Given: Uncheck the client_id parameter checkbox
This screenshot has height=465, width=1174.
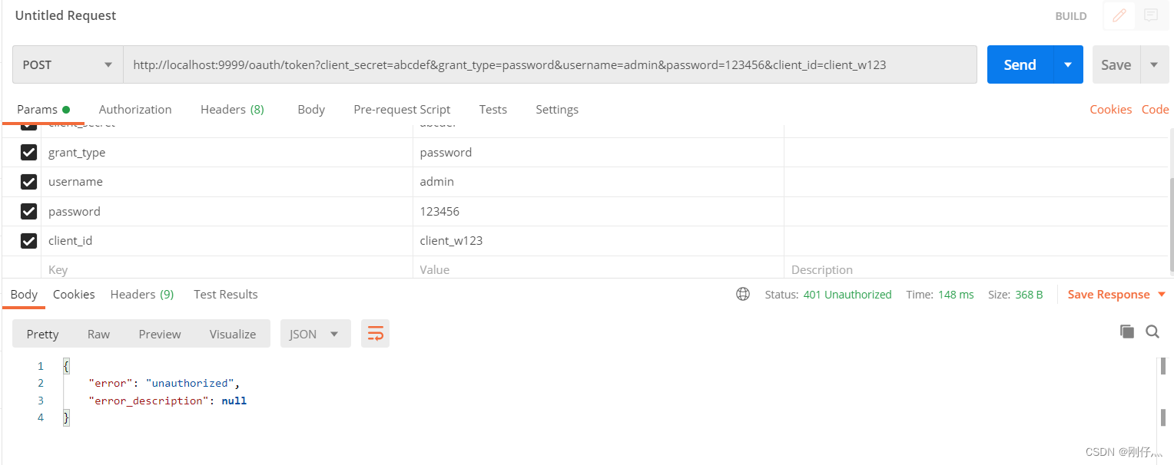Looking at the screenshot, I should click(28, 240).
